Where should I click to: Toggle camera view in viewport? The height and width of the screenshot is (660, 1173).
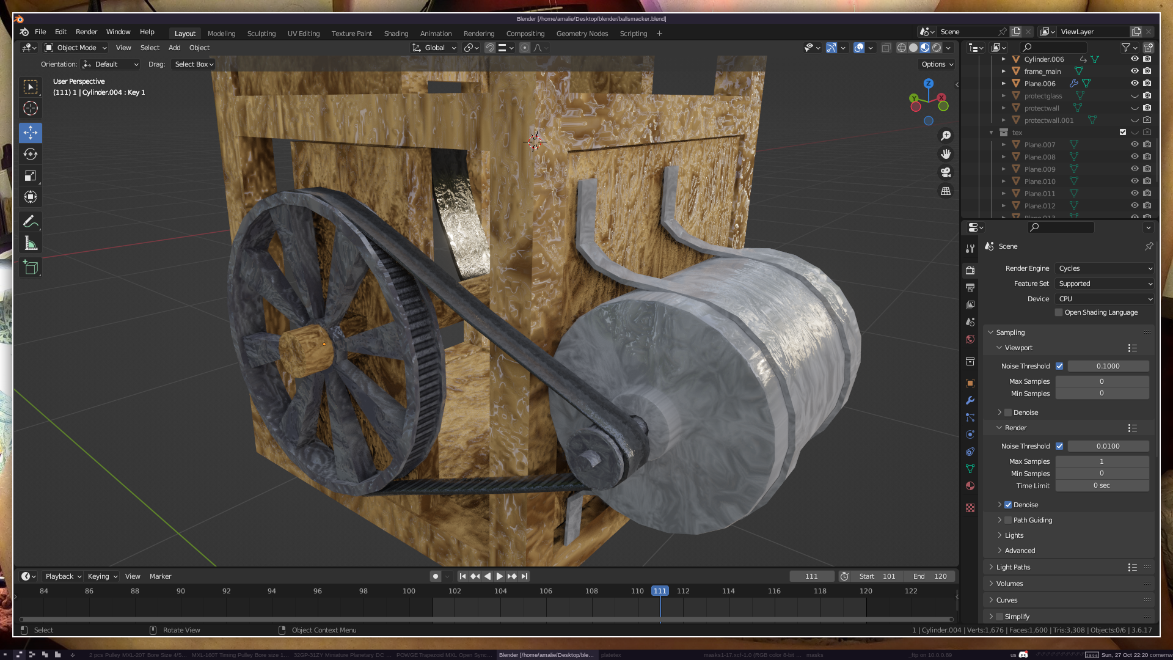946,172
